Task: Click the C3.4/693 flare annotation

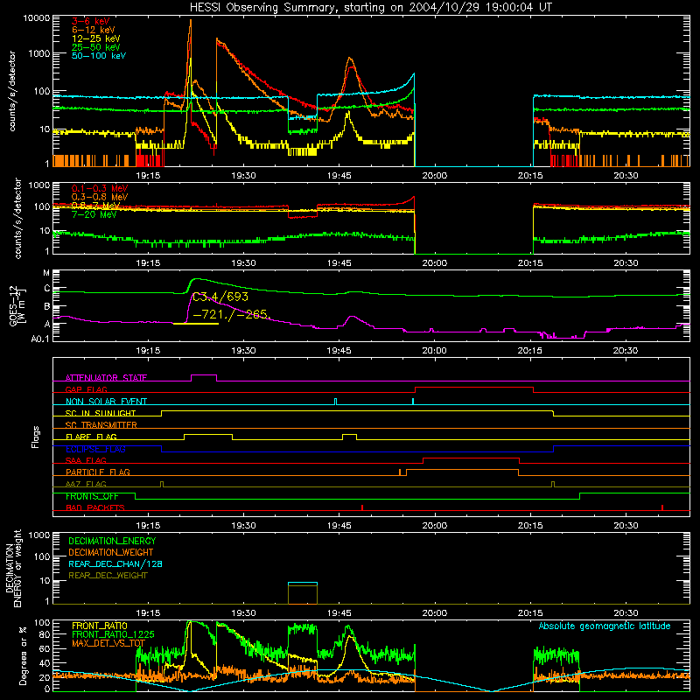Action: pos(220,297)
